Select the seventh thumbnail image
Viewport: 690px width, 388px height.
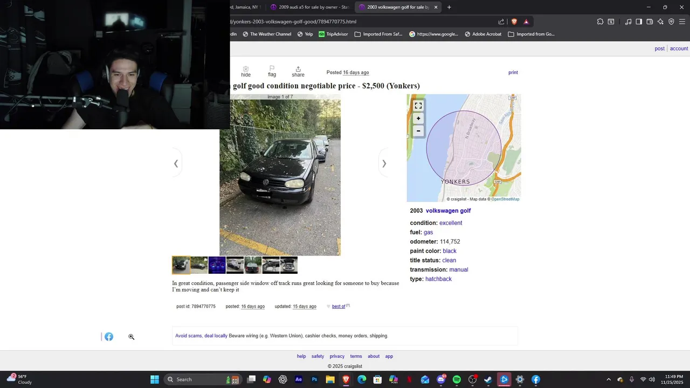click(289, 265)
